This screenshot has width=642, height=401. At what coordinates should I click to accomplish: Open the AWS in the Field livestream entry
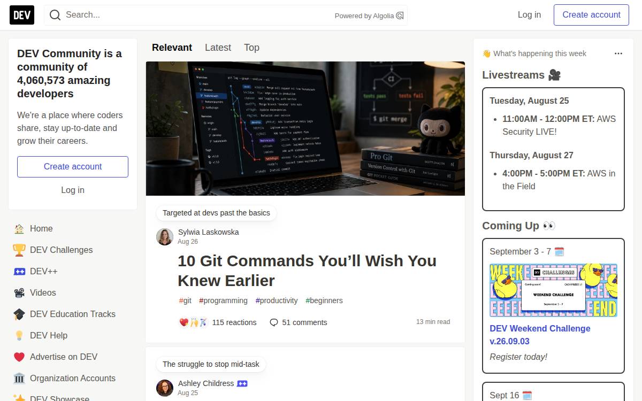559,180
